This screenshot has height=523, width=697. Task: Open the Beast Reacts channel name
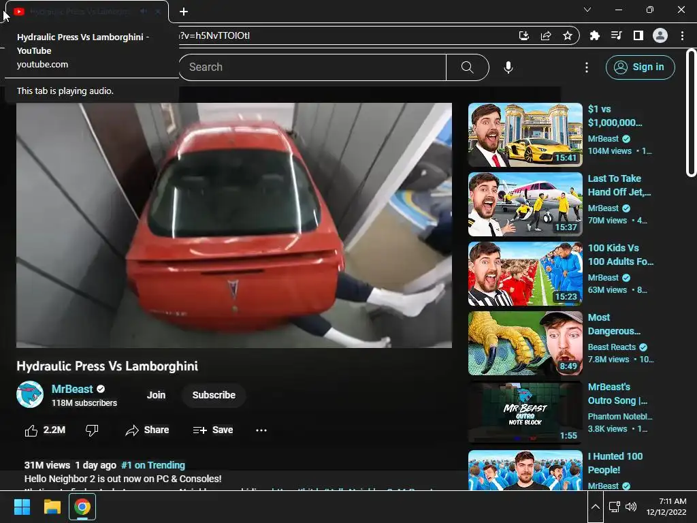612,347
